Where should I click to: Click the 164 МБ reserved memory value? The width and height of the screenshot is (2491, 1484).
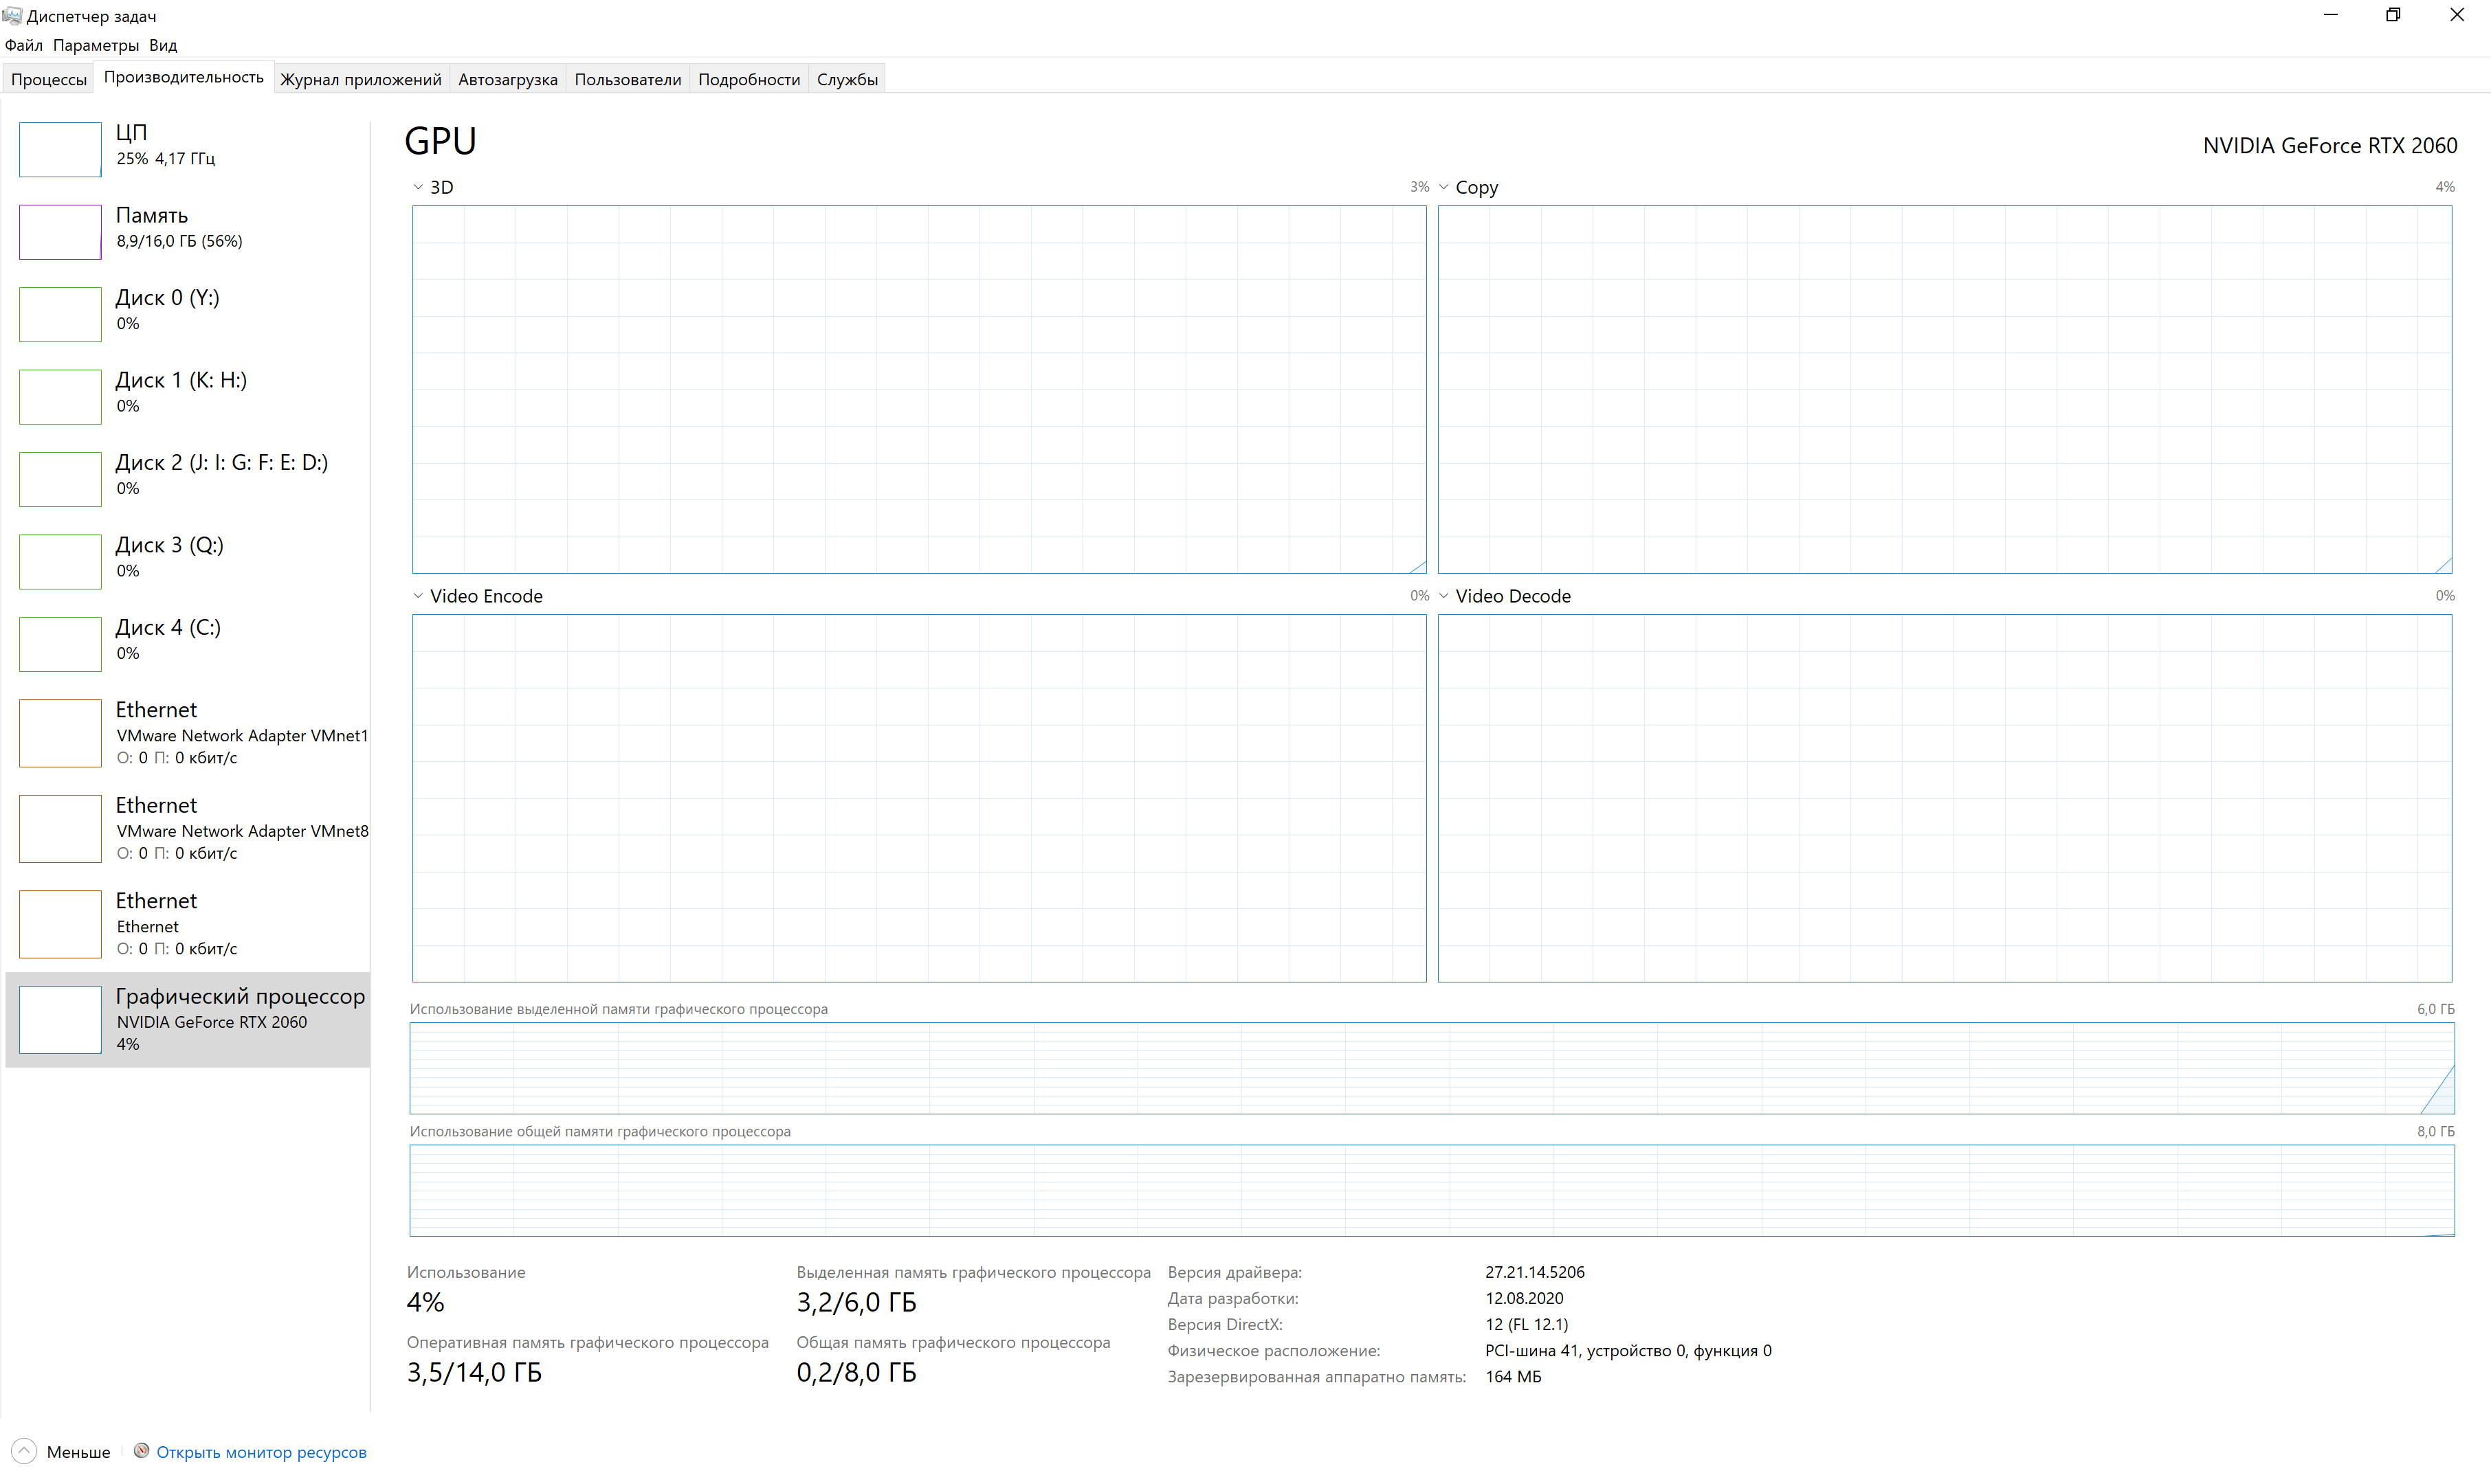(x=1513, y=1376)
